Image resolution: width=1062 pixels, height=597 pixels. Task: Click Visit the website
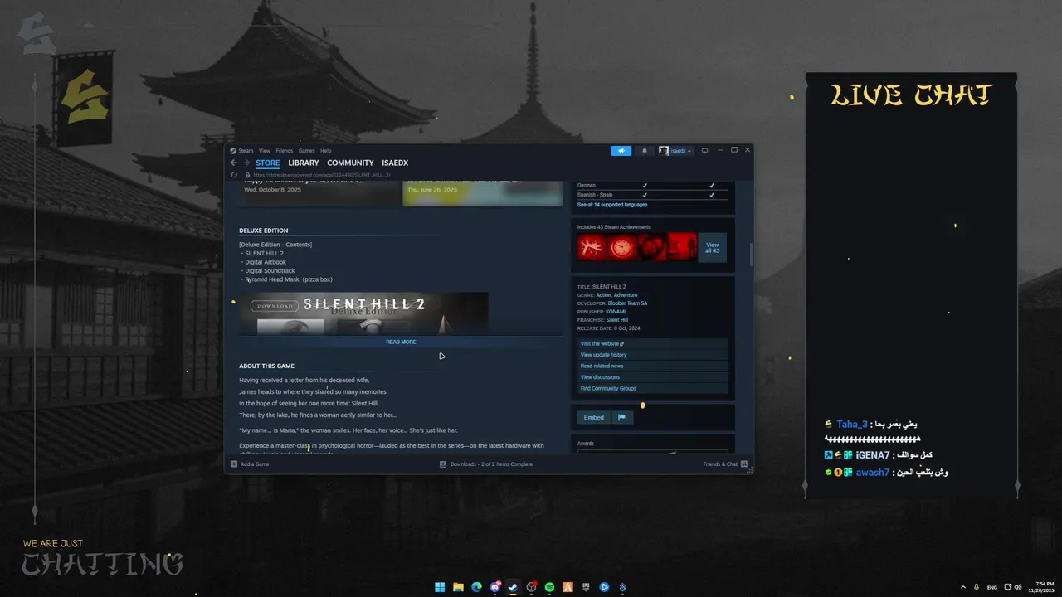653,343
